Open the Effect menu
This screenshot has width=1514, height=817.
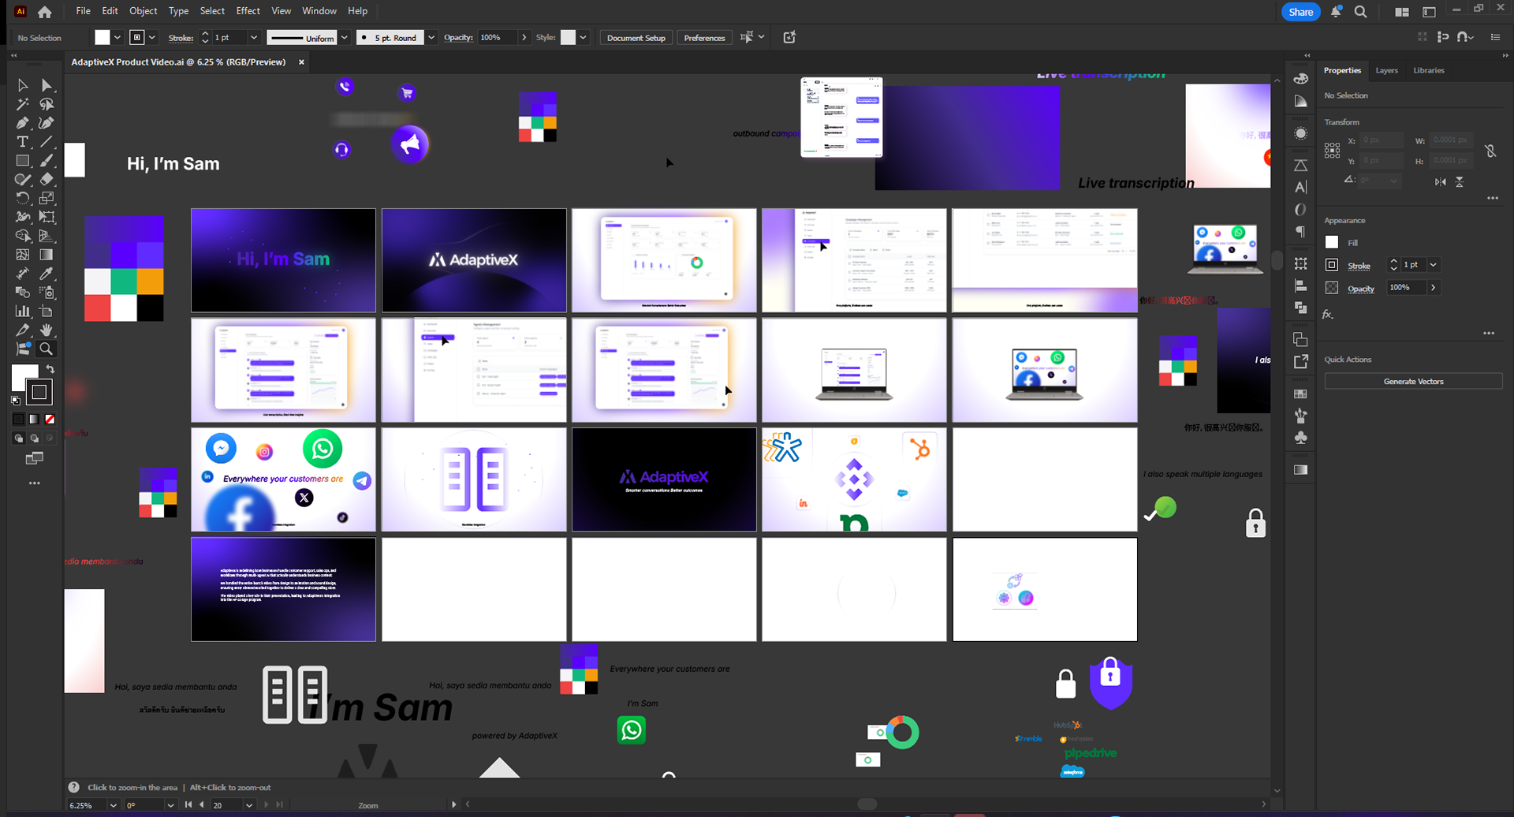pos(248,11)
